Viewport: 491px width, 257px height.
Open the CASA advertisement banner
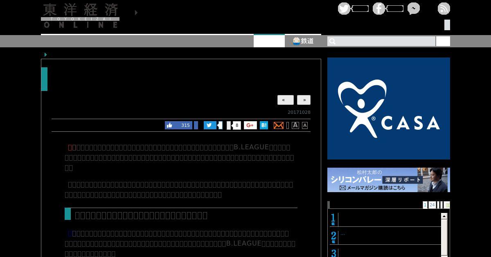point(389,109)
